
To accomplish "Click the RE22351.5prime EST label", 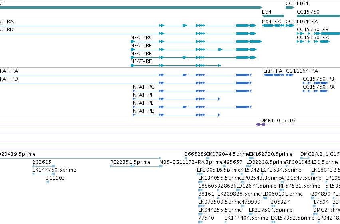I will (130, 162).
